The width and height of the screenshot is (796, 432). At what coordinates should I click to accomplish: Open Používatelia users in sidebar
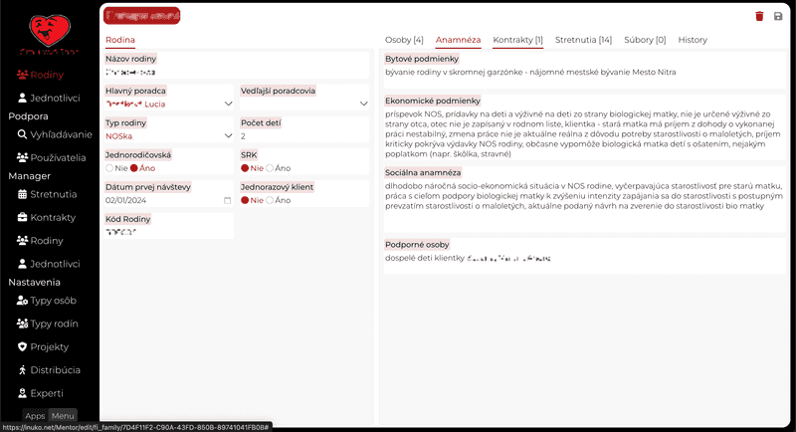(53, 157)
